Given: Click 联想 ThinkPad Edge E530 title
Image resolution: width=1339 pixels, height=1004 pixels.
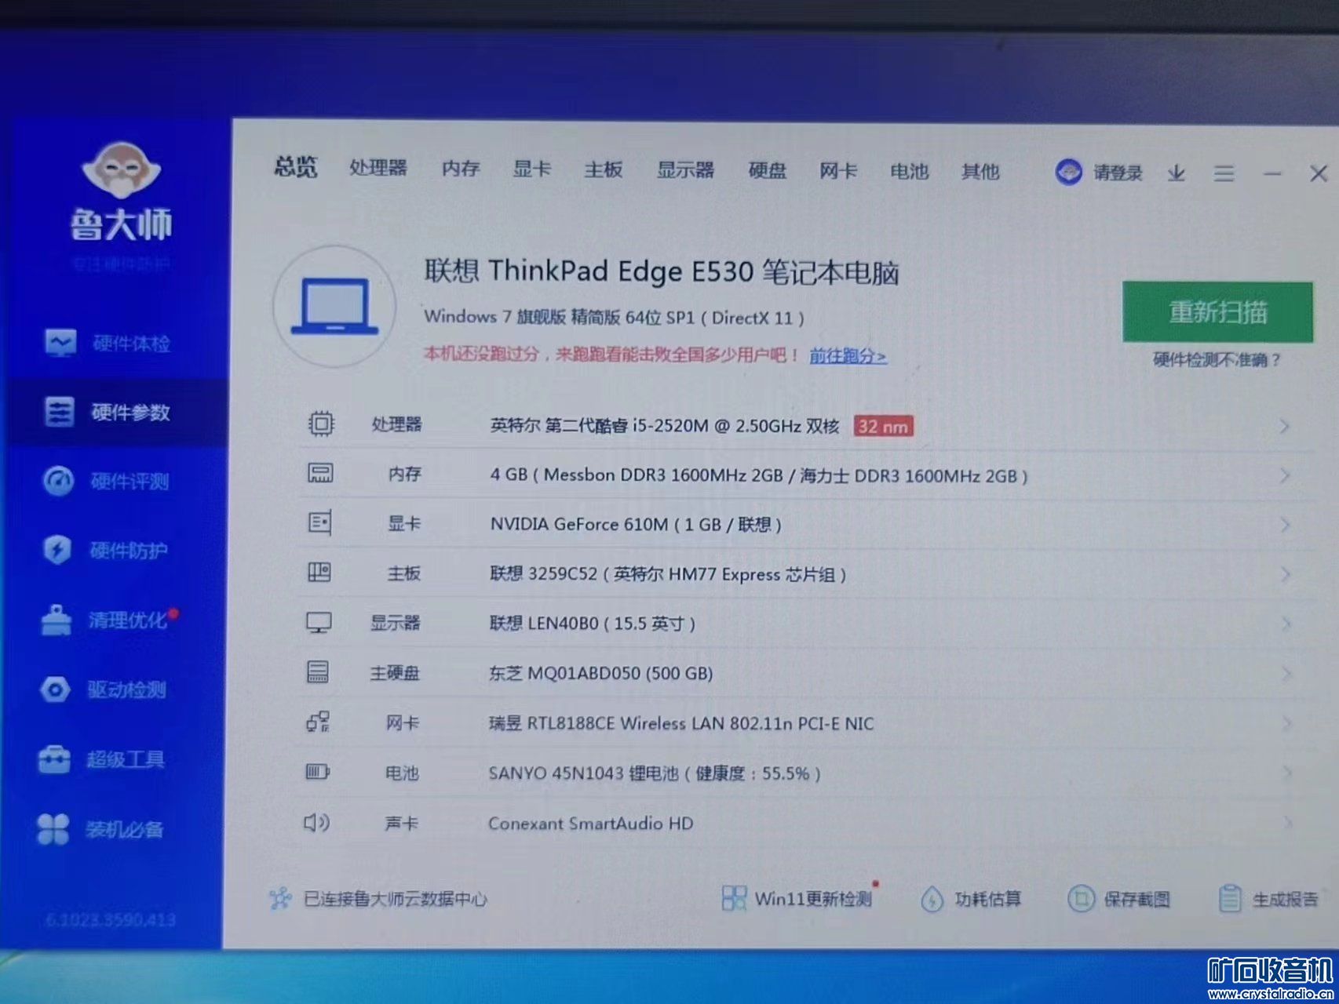Looking at the screenshot, I should [661, 272].
